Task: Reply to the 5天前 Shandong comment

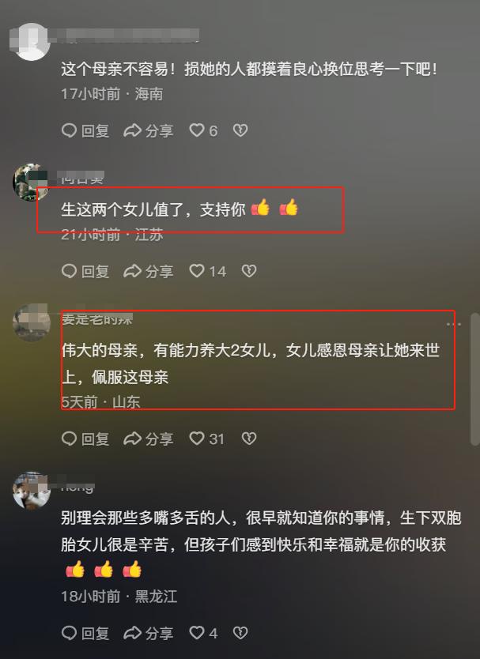Action: [x=85, y=439]
